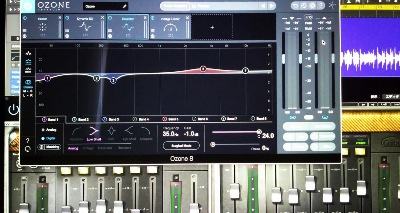Select the Dynamic EQ module
Image resolution: width=400 pixels, height=213 pixels.
85,27
